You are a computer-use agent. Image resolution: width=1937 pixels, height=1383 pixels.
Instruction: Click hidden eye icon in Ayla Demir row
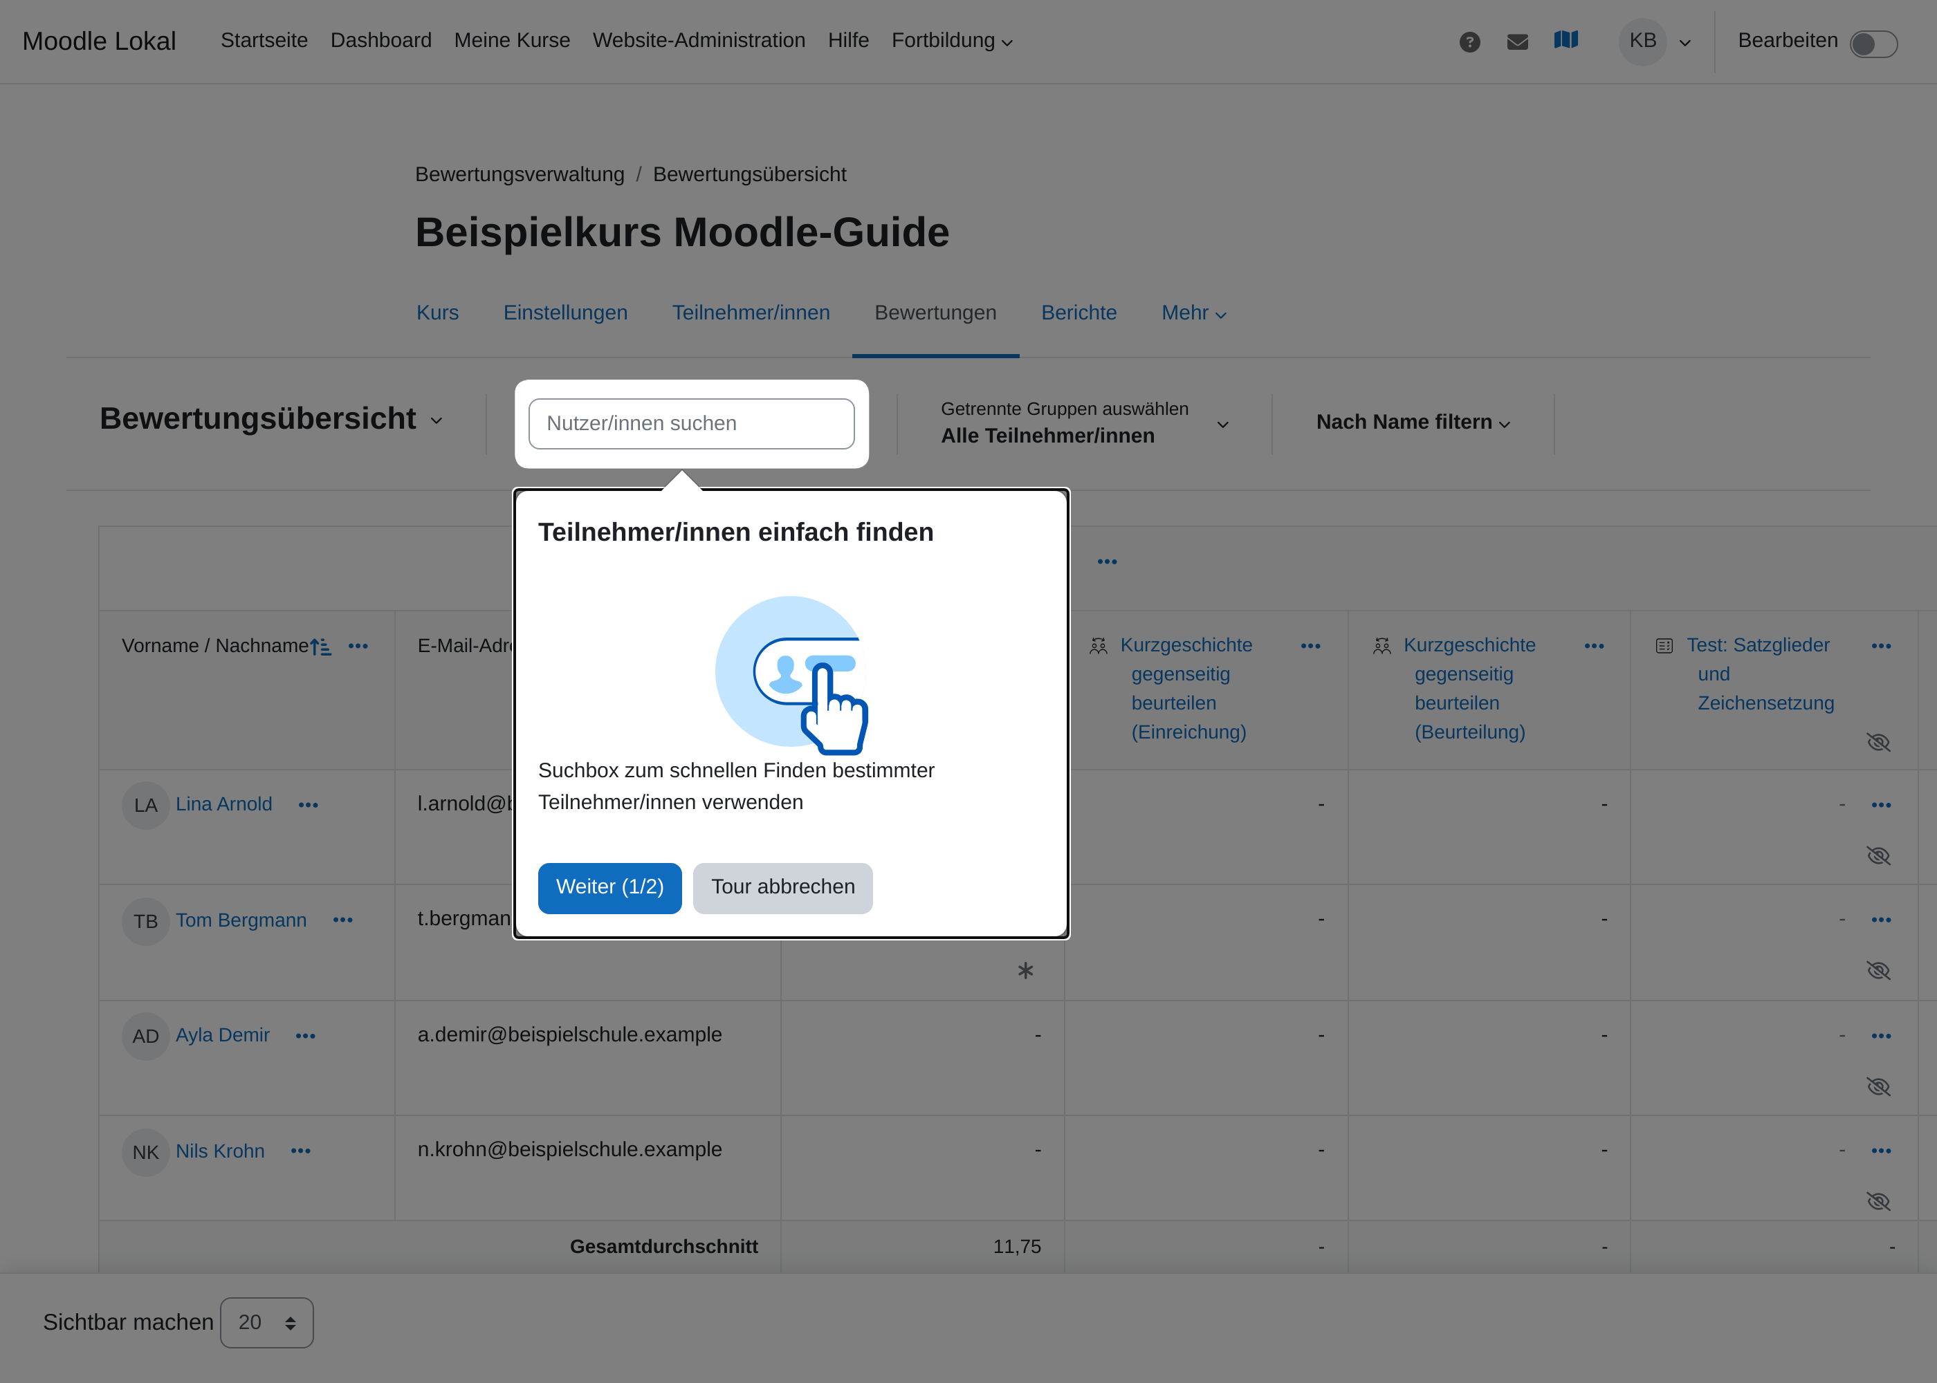point(1878,1086)
